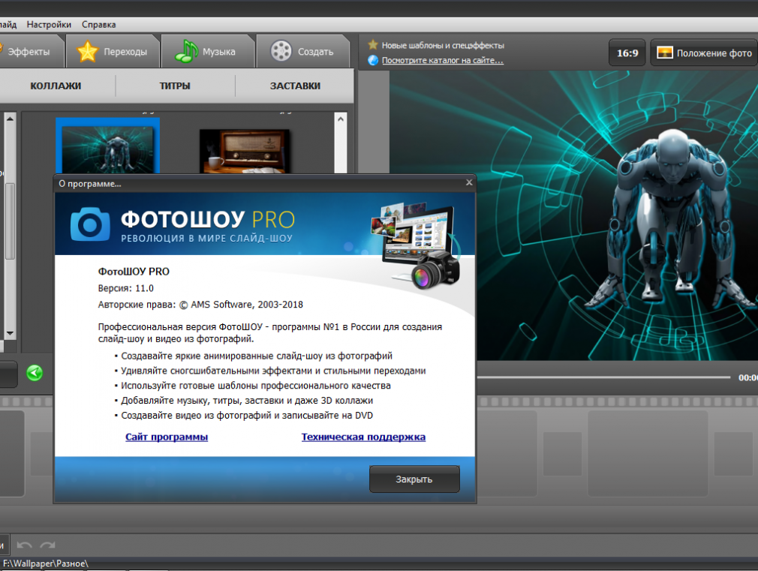
Task: Open the 16:9 aspect ratio selector
Action: point(627,53)
